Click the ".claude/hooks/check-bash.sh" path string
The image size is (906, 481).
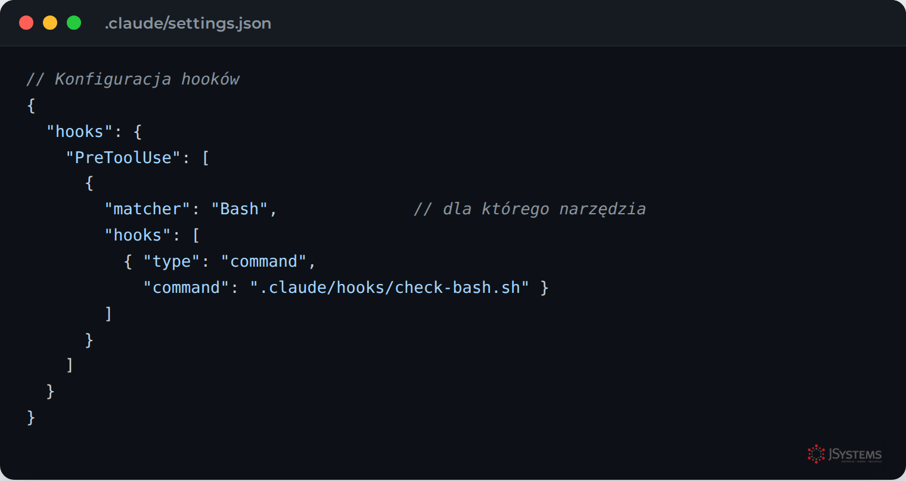pyautogui.click(x=390, y=288)
